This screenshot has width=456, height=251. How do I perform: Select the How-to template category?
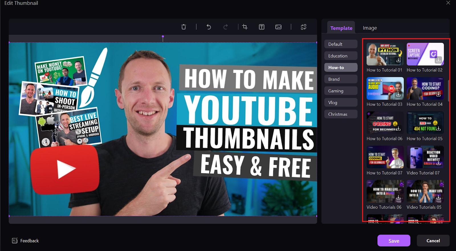[x=341, y=68]
